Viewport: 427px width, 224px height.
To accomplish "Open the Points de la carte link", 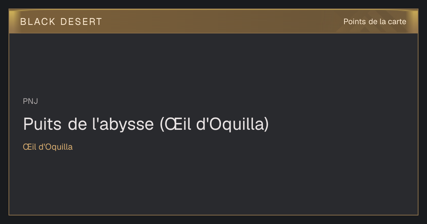I will (375, 22).
